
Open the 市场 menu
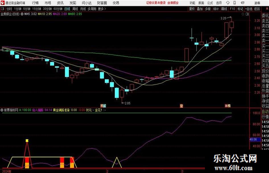click(48, 3)
